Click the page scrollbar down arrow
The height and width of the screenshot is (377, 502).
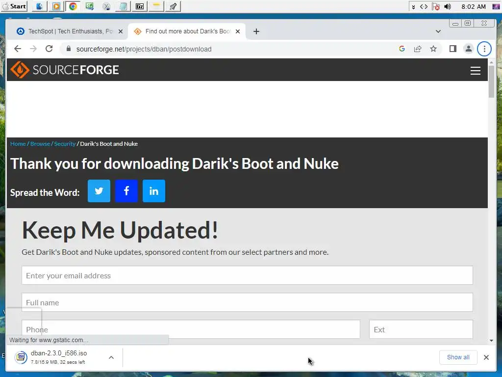(491, 341)
